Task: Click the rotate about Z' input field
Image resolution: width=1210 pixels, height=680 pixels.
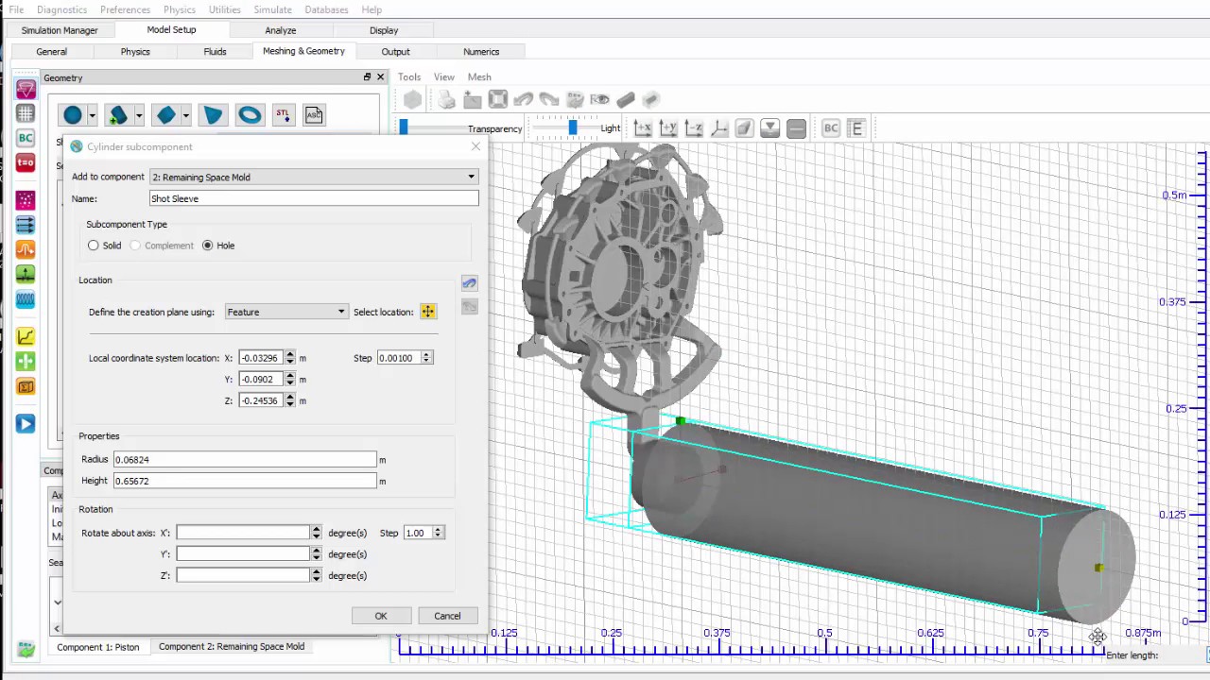Action: [243, 575]
